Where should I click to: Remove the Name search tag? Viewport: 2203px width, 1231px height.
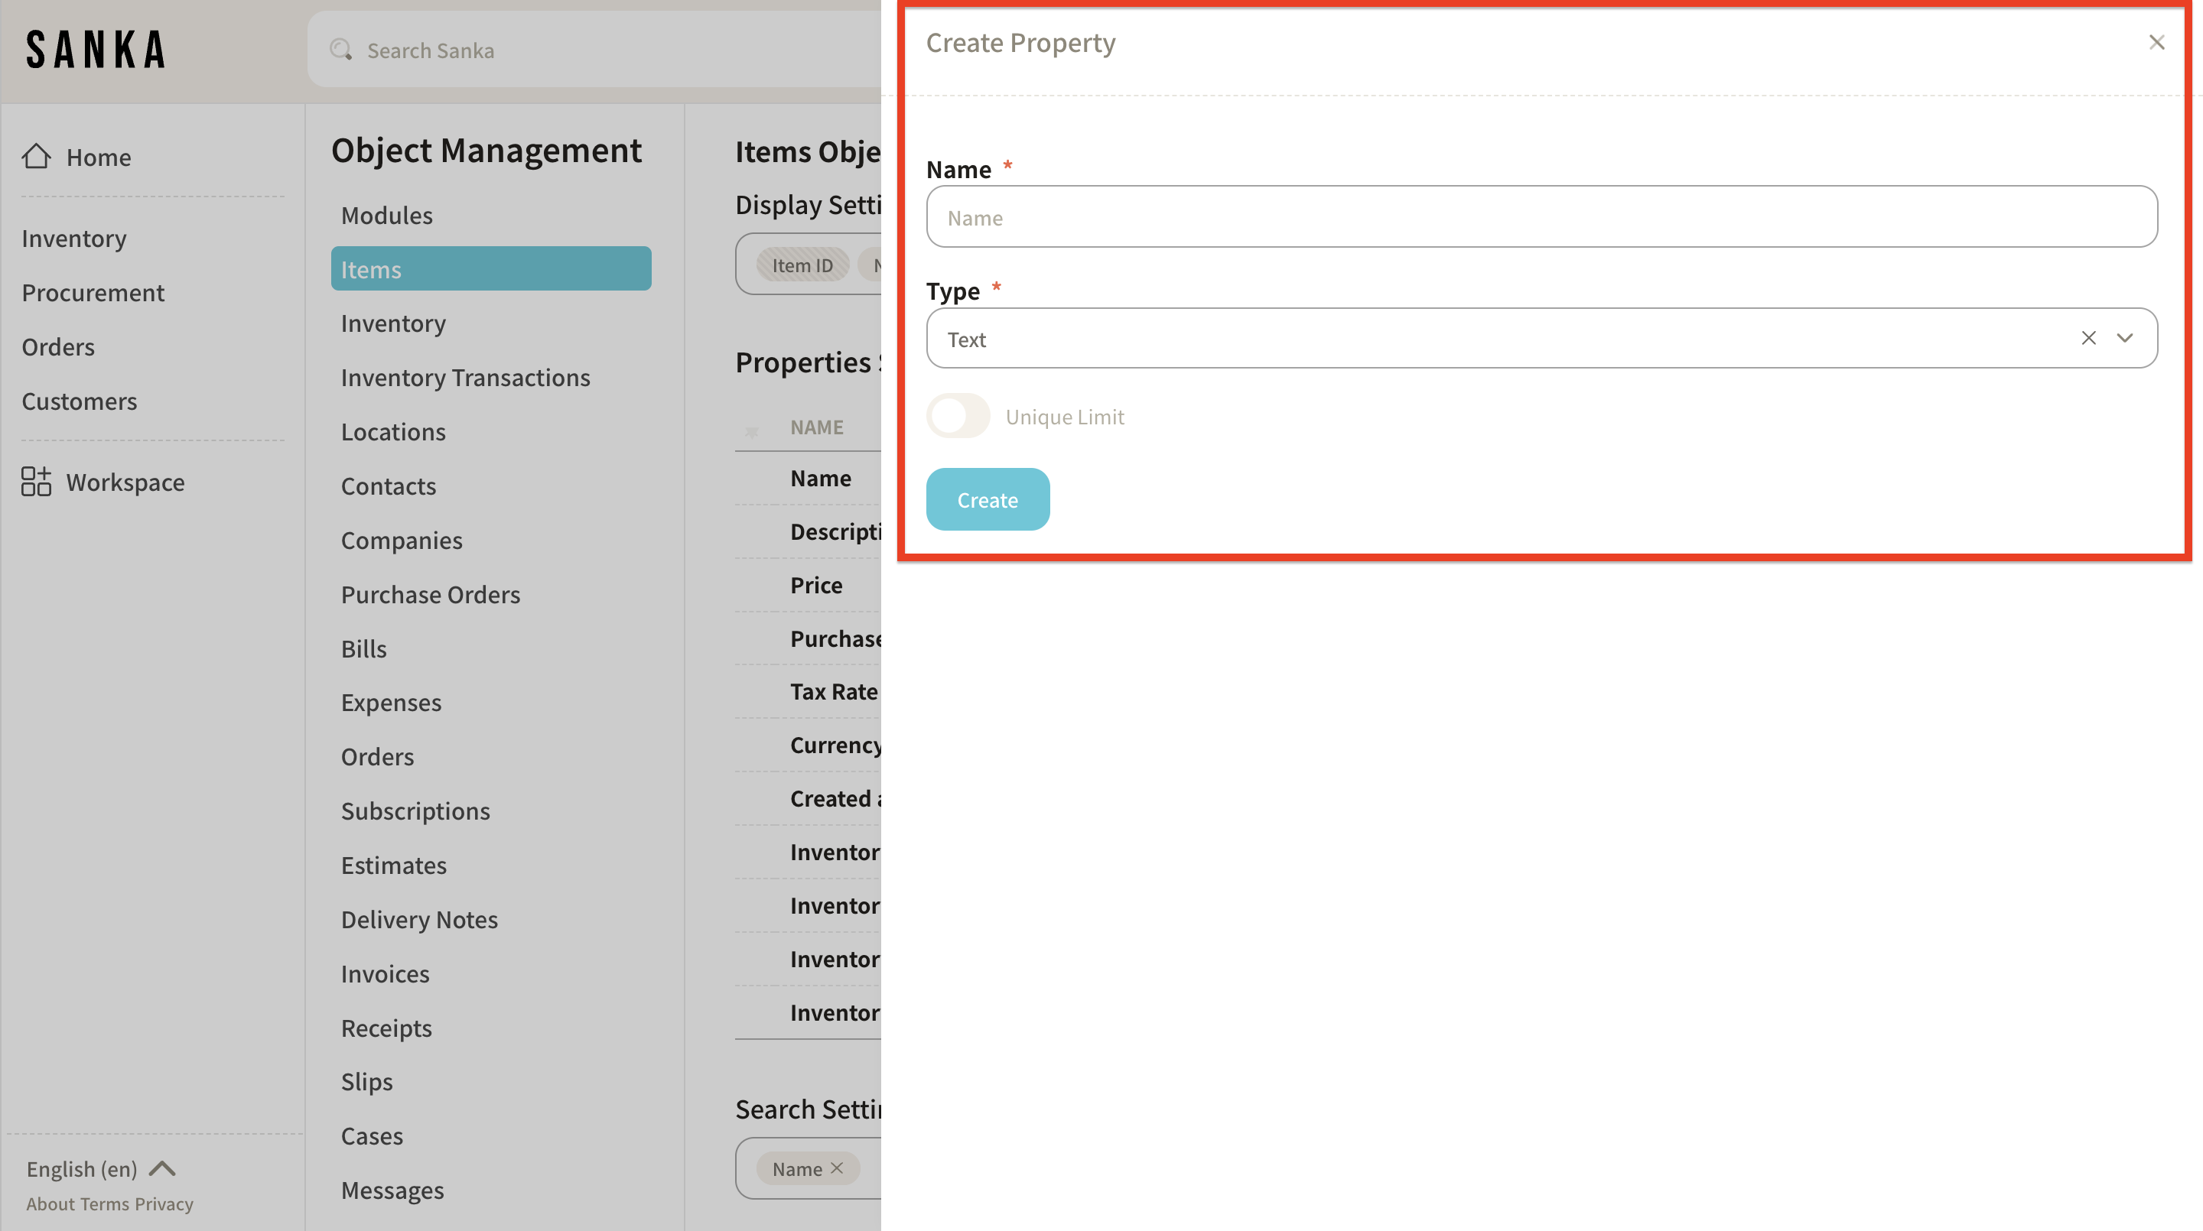[838, 1168]
